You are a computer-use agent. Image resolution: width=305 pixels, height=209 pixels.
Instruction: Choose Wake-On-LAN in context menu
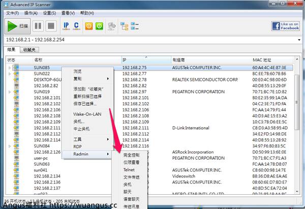(x=87, y=114)
